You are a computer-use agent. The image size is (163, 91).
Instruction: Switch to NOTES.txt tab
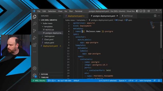128,16
